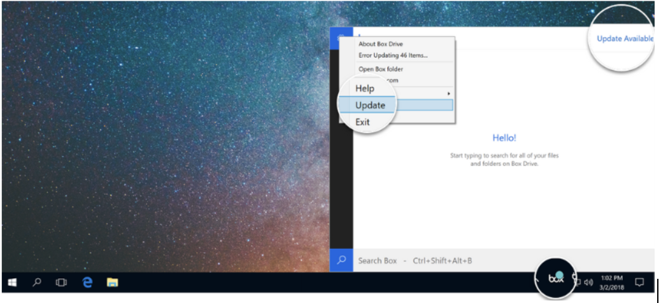Choose Open Box folder from menu
Image resolution: width=661 pixels, height=303 pixels.
381,69
